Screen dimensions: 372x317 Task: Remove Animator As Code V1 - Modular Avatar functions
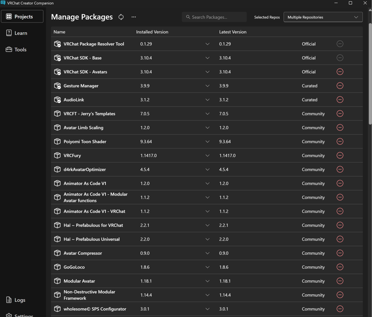pyautogui.click(x=340, y=197)
